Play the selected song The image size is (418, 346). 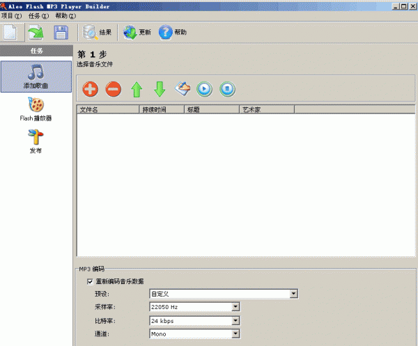coord(204,88)
